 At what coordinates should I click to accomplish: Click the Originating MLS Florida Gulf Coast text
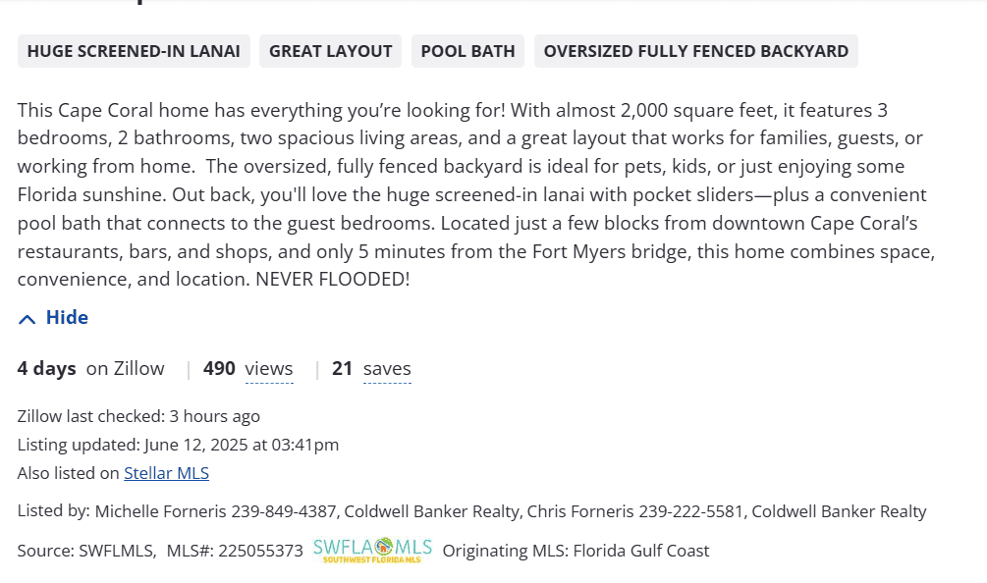pyautogui.click(x=576, y=551)
